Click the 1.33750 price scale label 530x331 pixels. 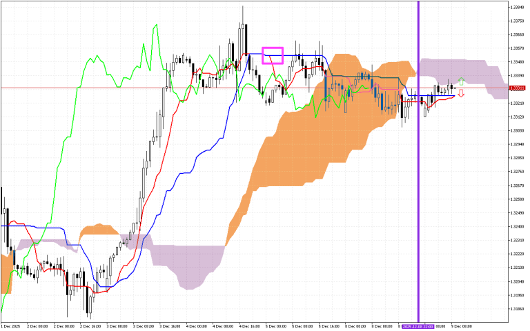point(517,21)
